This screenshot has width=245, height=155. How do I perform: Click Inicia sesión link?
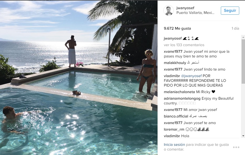[174, 145]
